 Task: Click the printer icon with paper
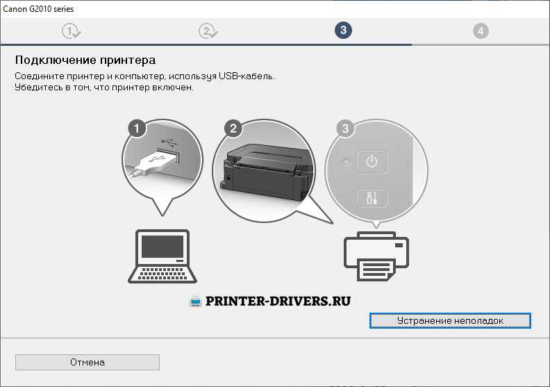pos(376,256)
